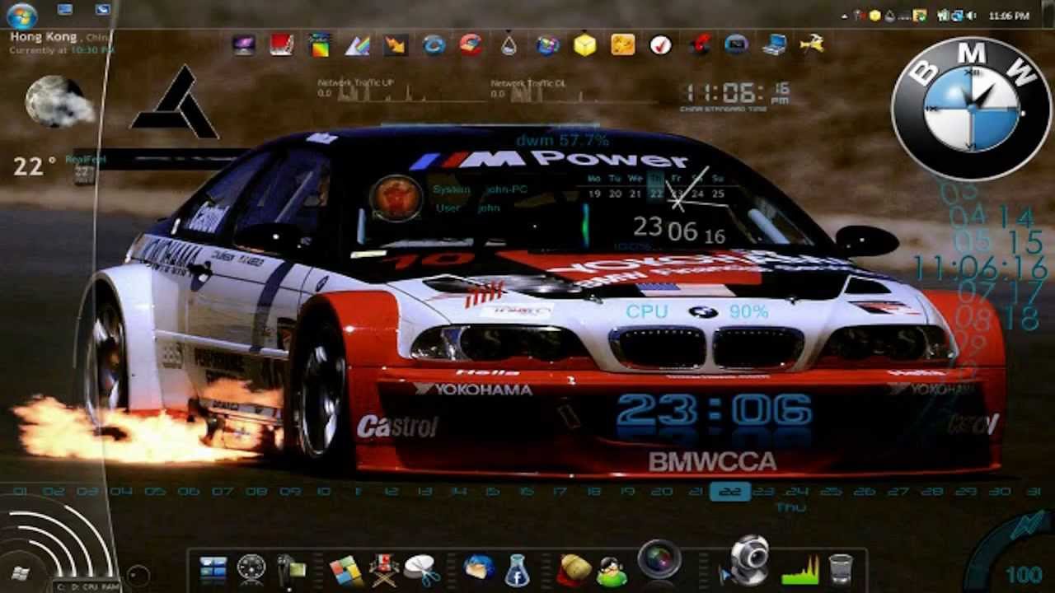
Task: Open the red notepad icon in the top dock
Action: [x=282, y=44]
